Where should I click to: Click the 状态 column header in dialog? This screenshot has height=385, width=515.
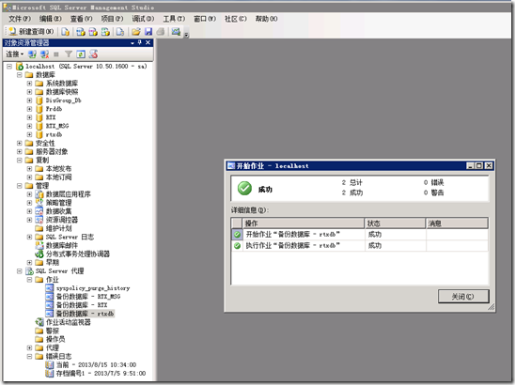[395, 223]
